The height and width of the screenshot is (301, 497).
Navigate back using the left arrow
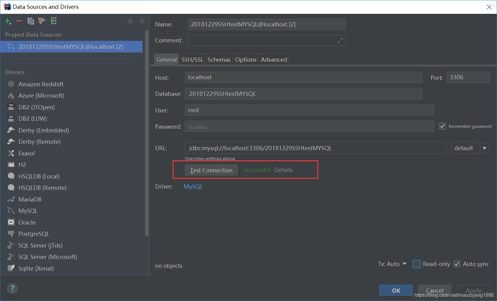[x=130, y=21]
